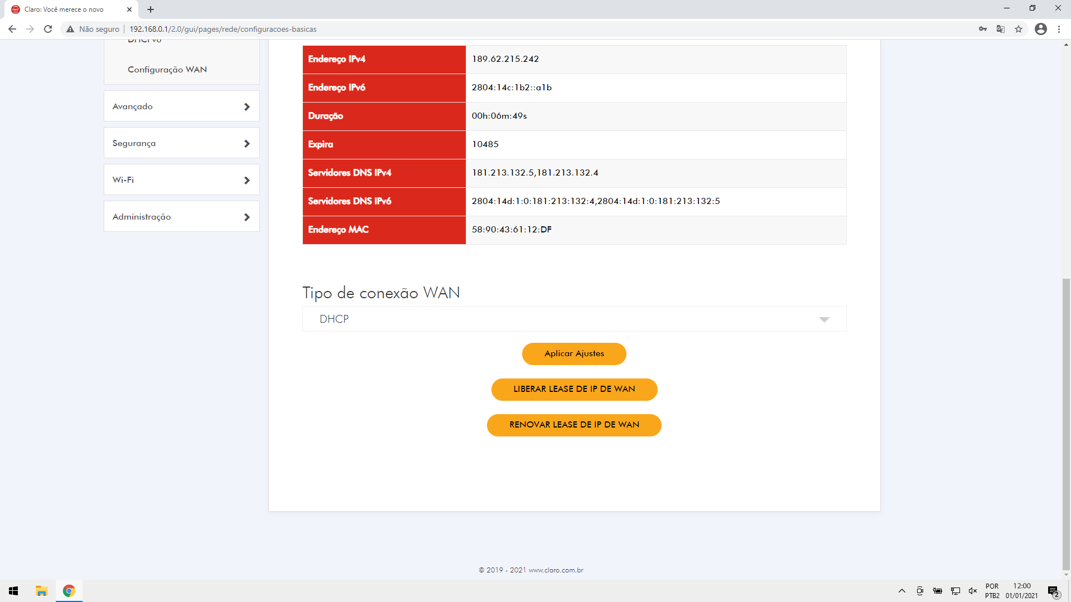The image size is (1071, 602).
Task: Click the page vertical scrollbar thumb
Action: (x=1066, y=424)
